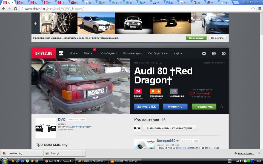The width and height of the screenshot is (263, 164).
Task: Click the show desktop quick launch icon
Action: (x=22, y=161)
